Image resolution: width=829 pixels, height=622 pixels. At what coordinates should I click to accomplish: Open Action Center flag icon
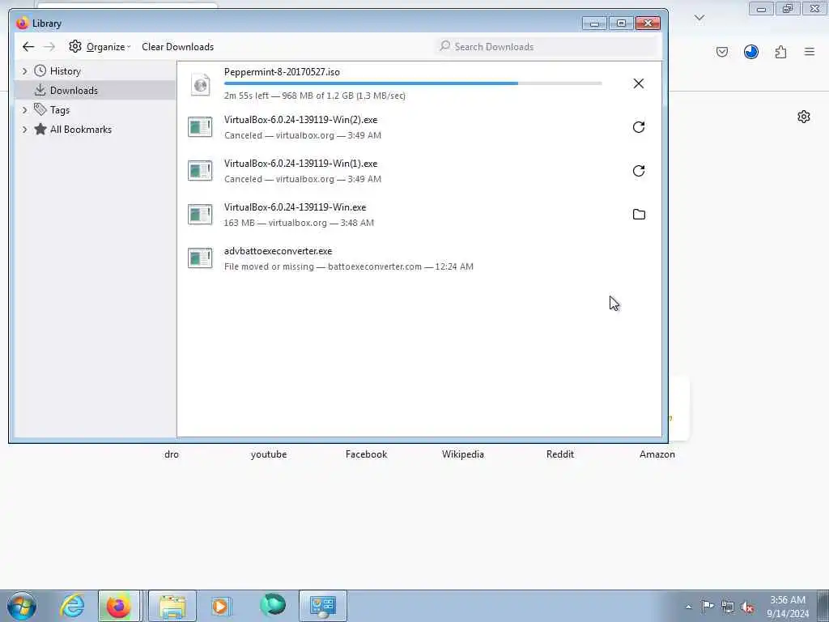tap(708, 607)
